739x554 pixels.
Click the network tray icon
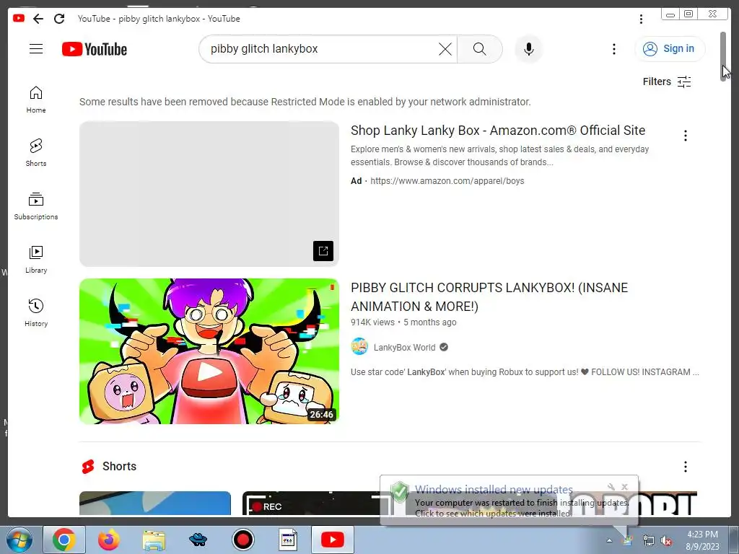pyautogui.click(x=649, y=541)
